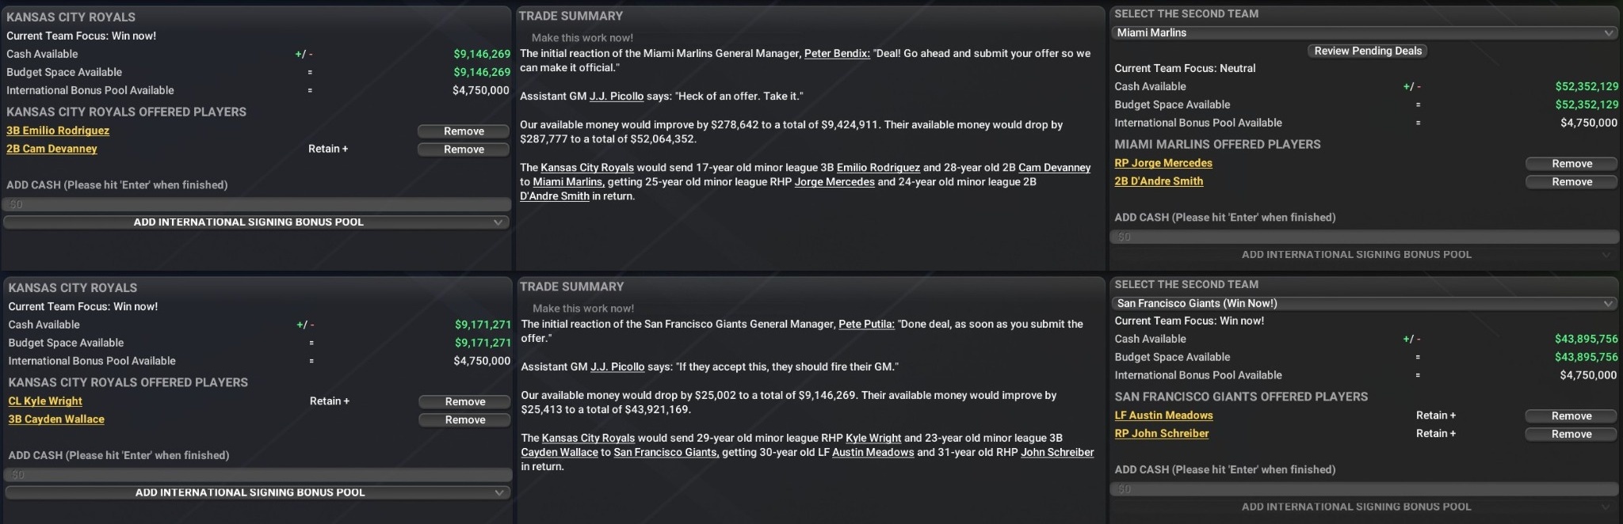The width and height of the screenshot is (1623, 524).
Task: Click Review Pending Deals
Action: [1368, 50]
